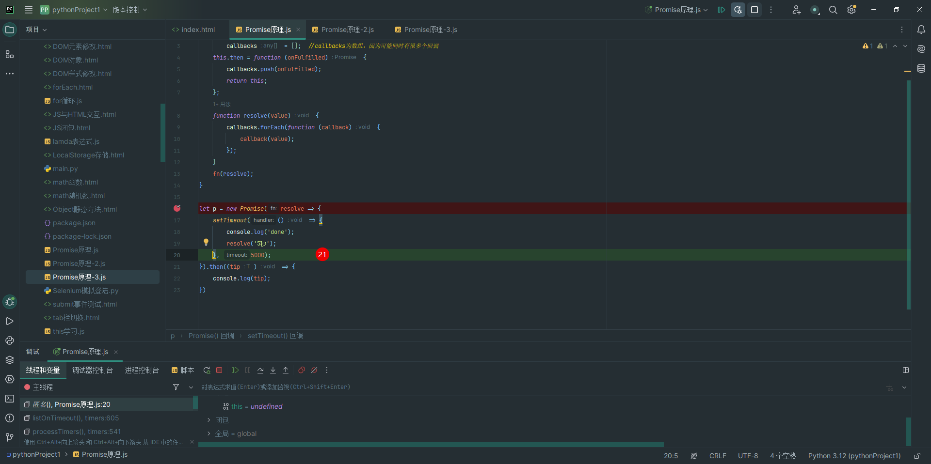The height and width of the screenshot is (464, 931).
Task: Open main.py in project tree
Action: coord(65,169)
